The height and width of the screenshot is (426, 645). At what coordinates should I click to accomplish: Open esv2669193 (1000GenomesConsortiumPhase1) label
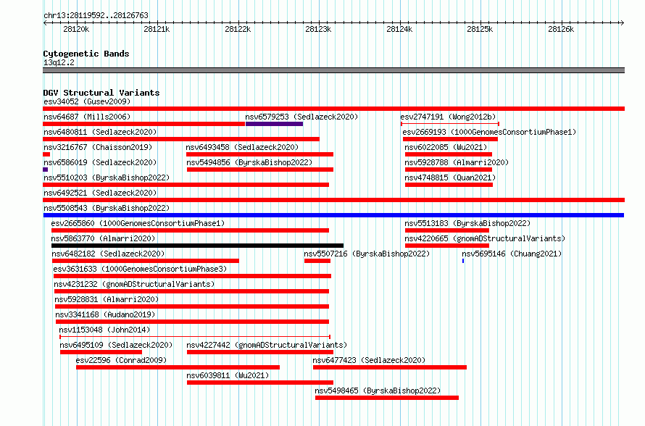tap(489, 132)
